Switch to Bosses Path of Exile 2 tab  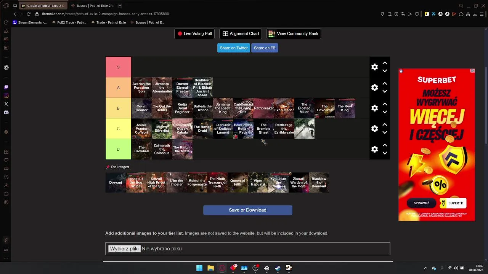point(93,6)
